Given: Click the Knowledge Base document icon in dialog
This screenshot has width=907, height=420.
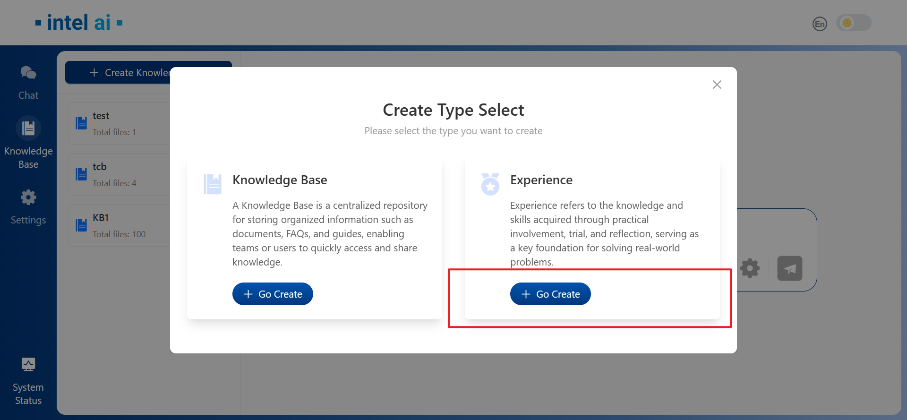Looking at the screenshot, I should click(213, 184).
